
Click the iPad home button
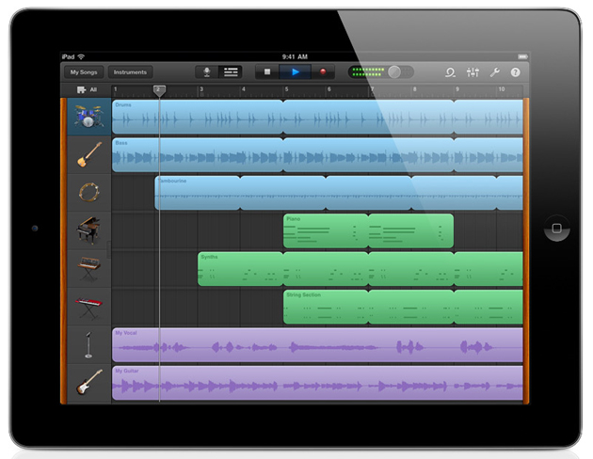[x=556, y=228]
